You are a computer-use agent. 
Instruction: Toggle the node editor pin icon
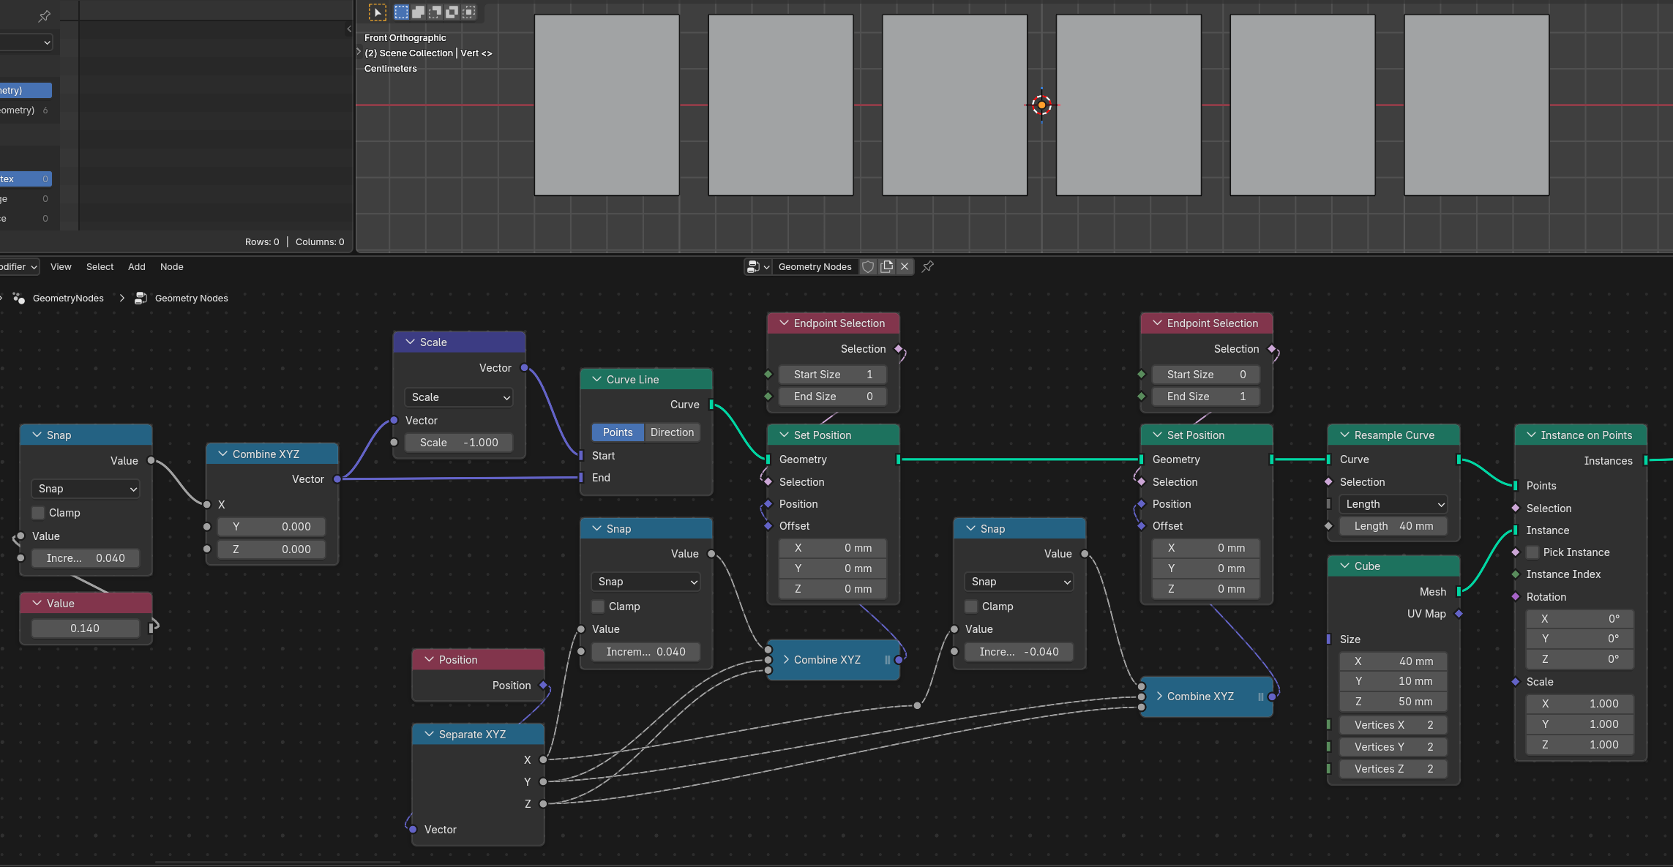click(x=927, y=267)
